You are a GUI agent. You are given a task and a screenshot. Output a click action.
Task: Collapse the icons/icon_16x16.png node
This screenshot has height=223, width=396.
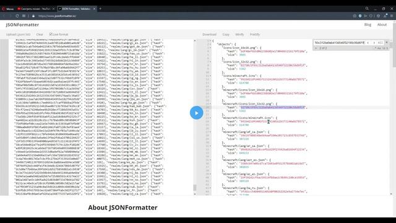coord(210,48)
